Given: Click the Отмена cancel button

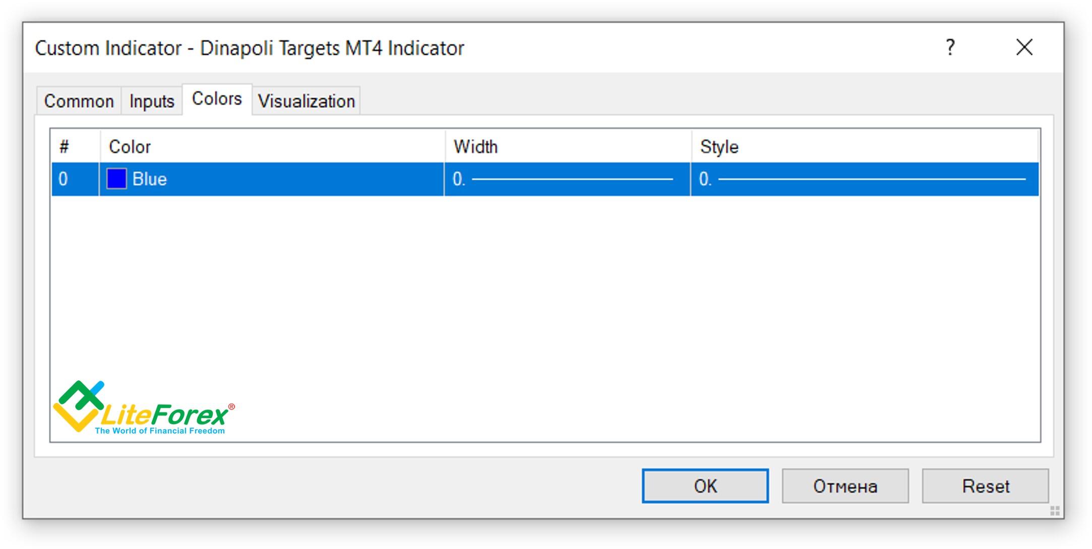Looking at the screenshot, I should pos(845,486).
